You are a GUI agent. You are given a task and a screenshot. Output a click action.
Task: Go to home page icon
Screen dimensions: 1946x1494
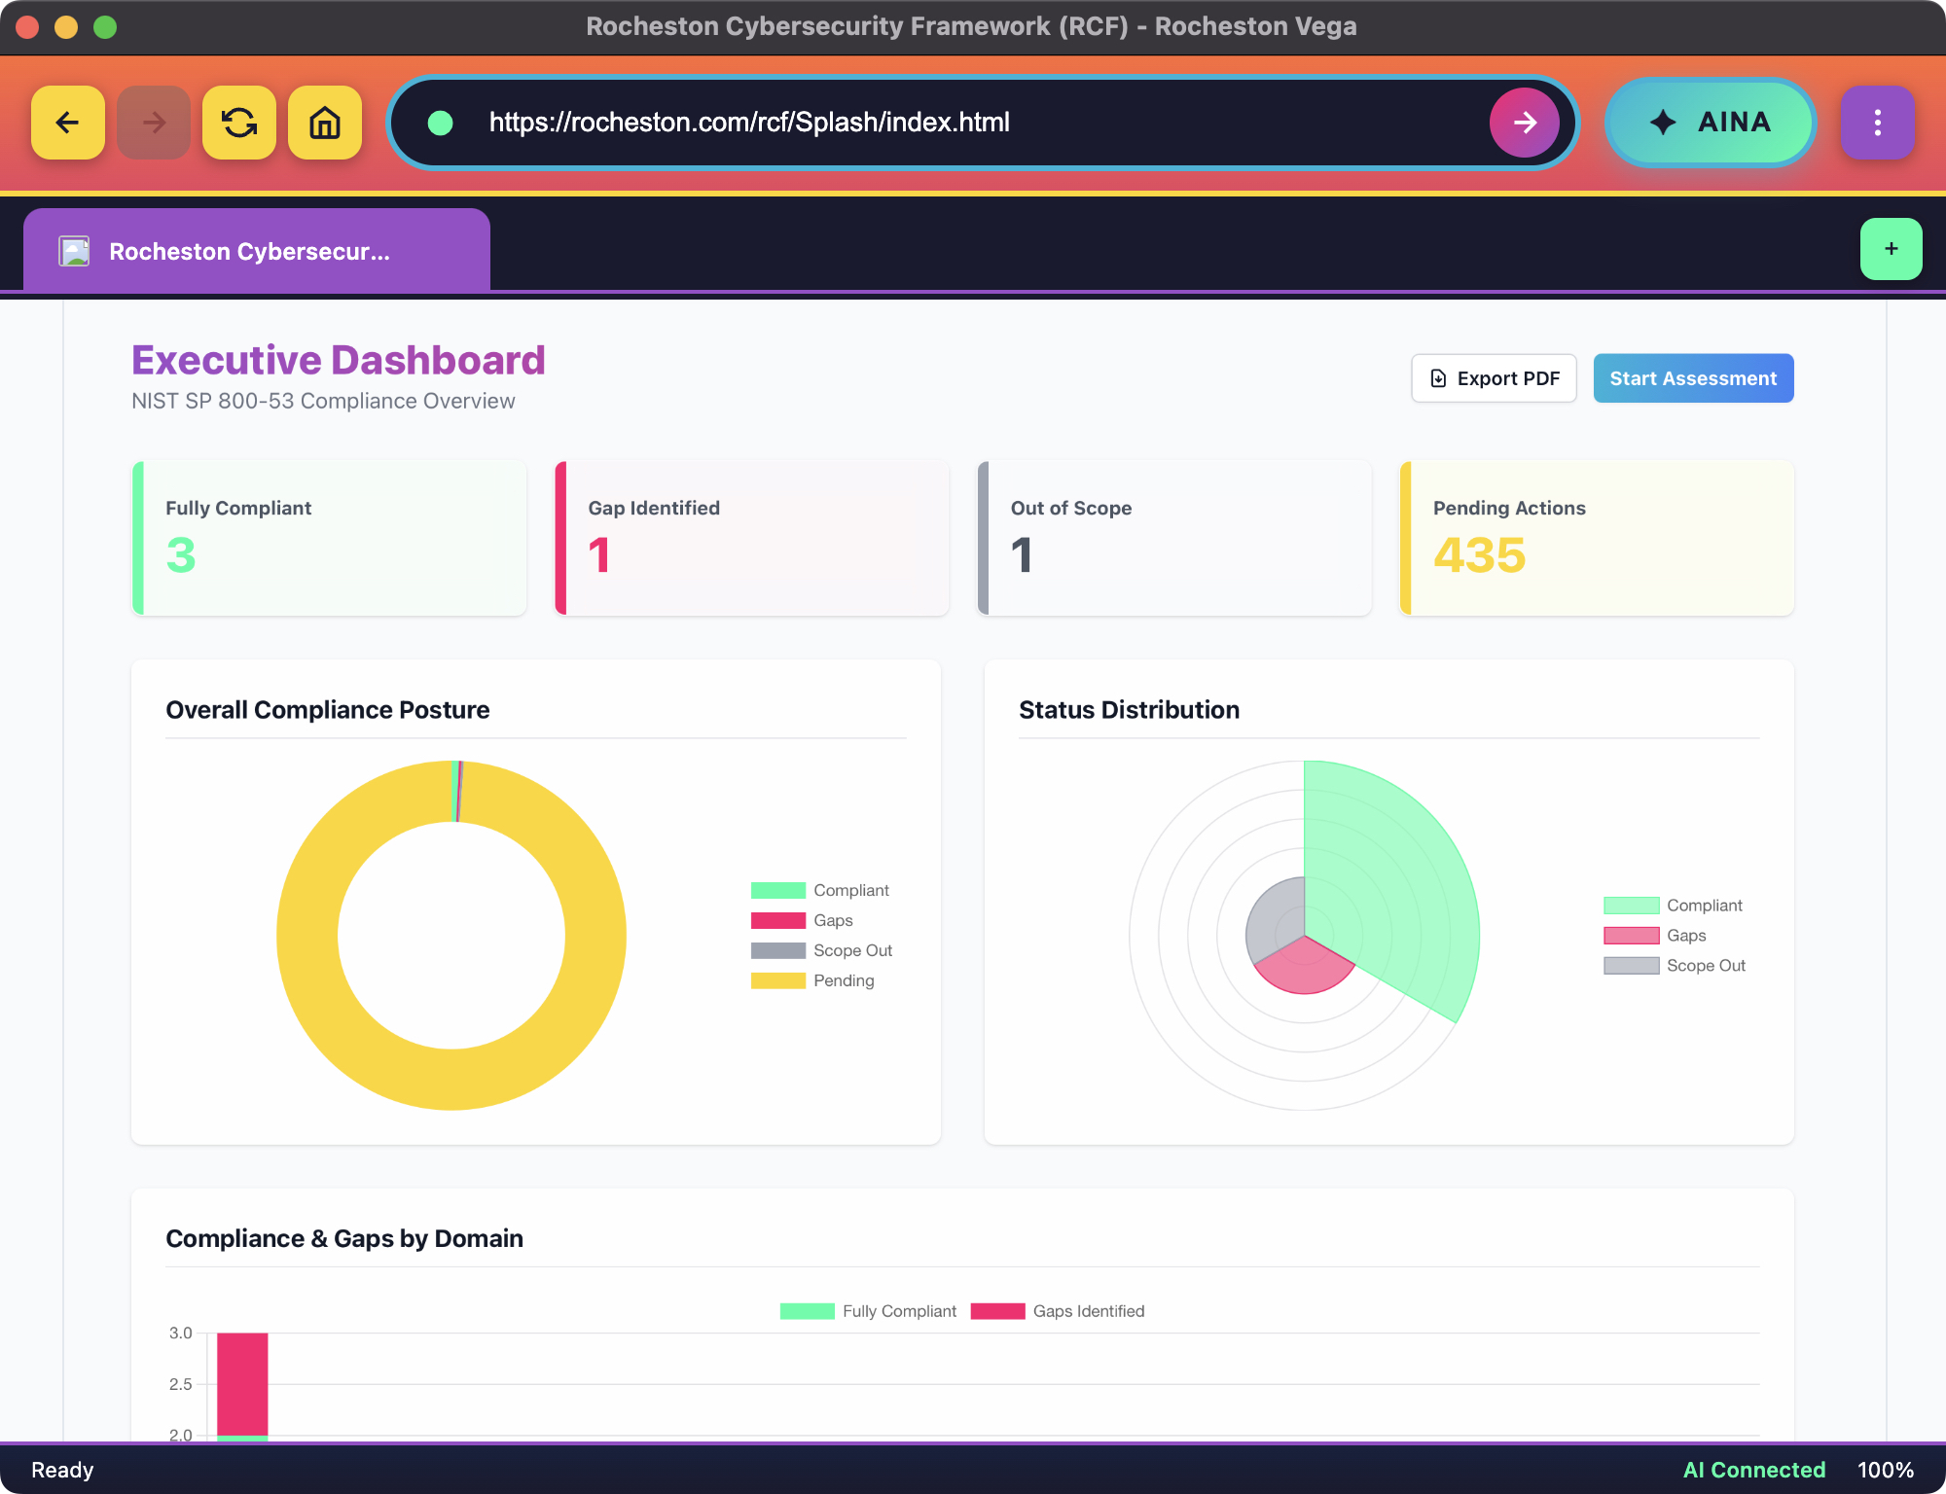324,123
